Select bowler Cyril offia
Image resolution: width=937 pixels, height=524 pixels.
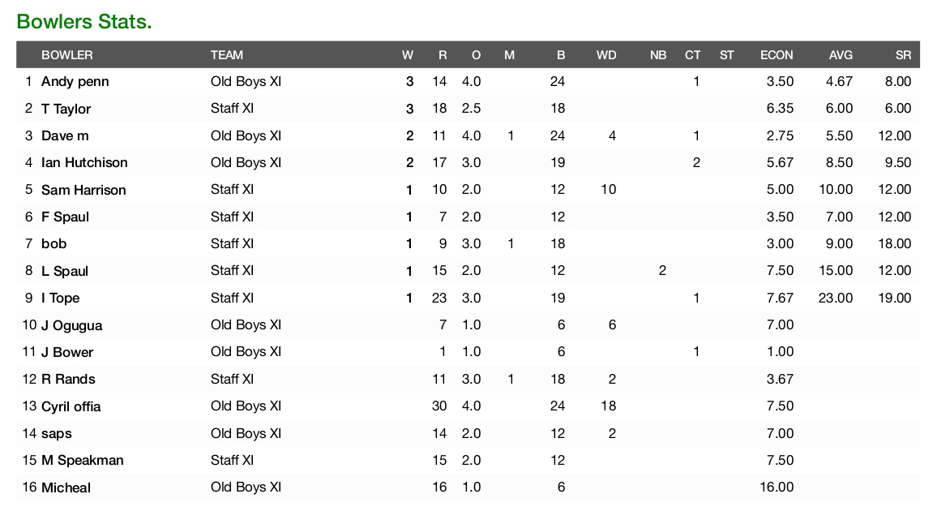[x=71, y=406]
